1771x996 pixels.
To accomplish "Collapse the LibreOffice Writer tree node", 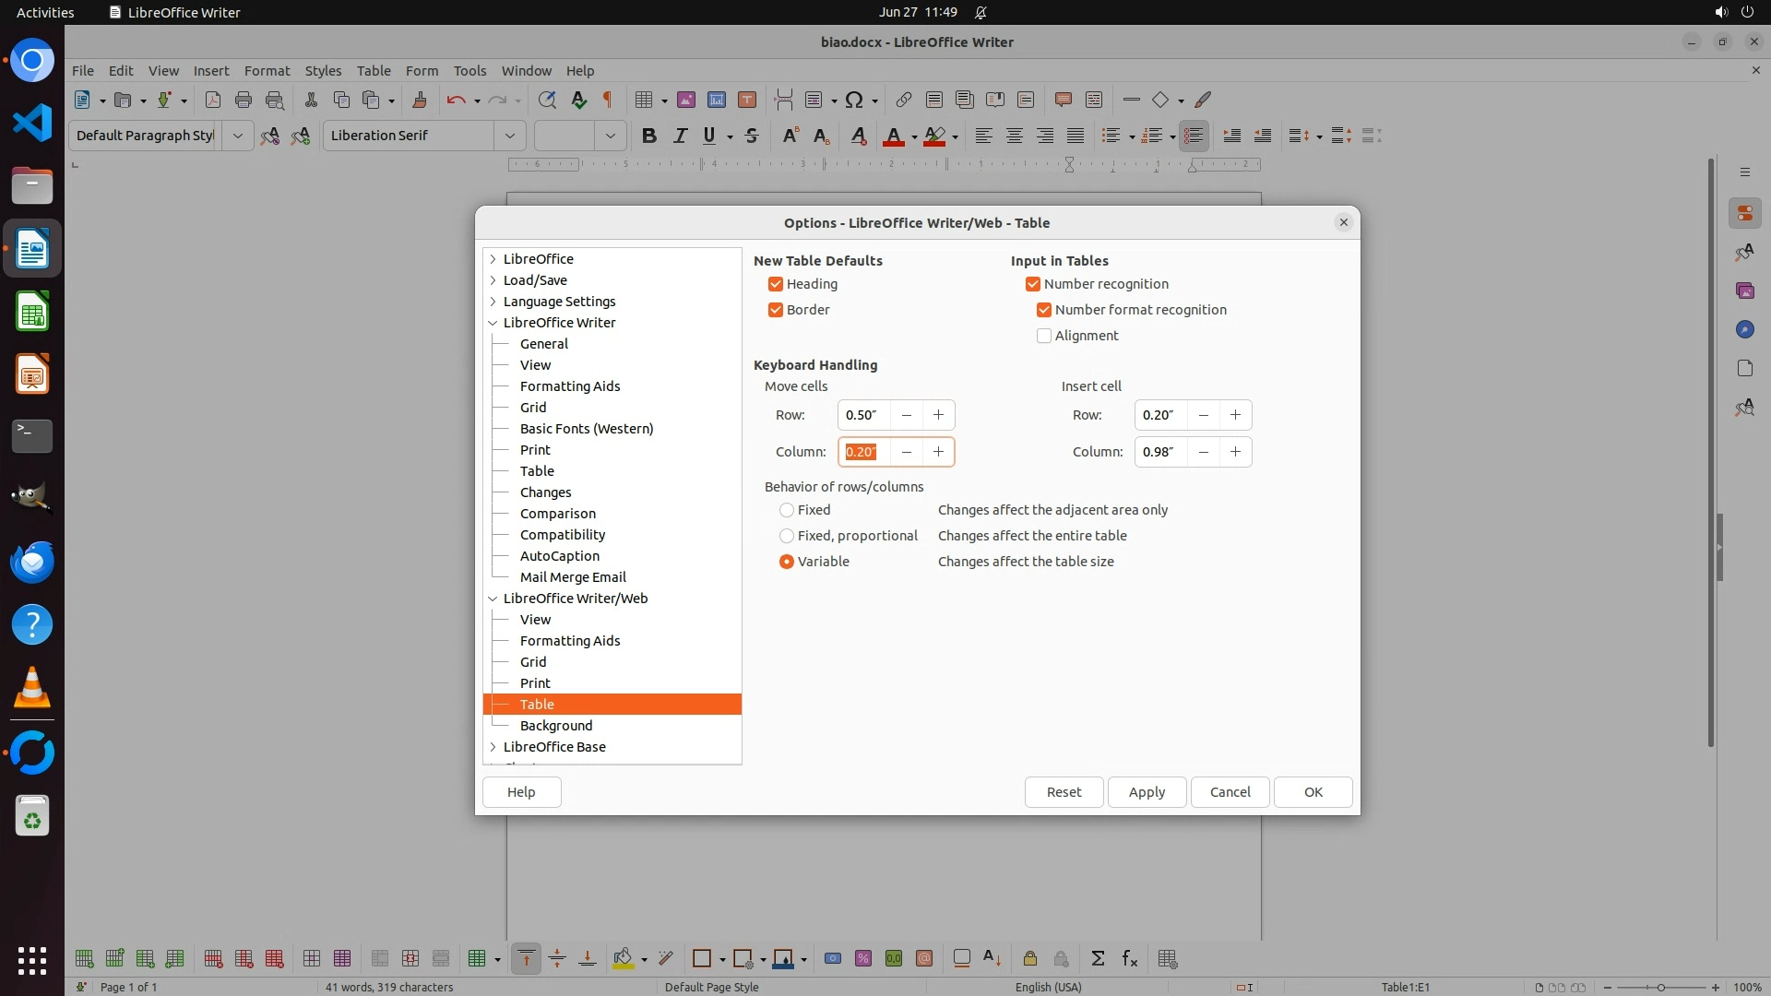I will pos(493,323).
